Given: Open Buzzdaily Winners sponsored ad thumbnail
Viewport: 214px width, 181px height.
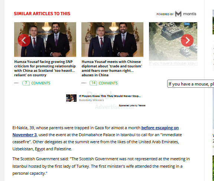Looking at the screenshot, I should 71,98.
